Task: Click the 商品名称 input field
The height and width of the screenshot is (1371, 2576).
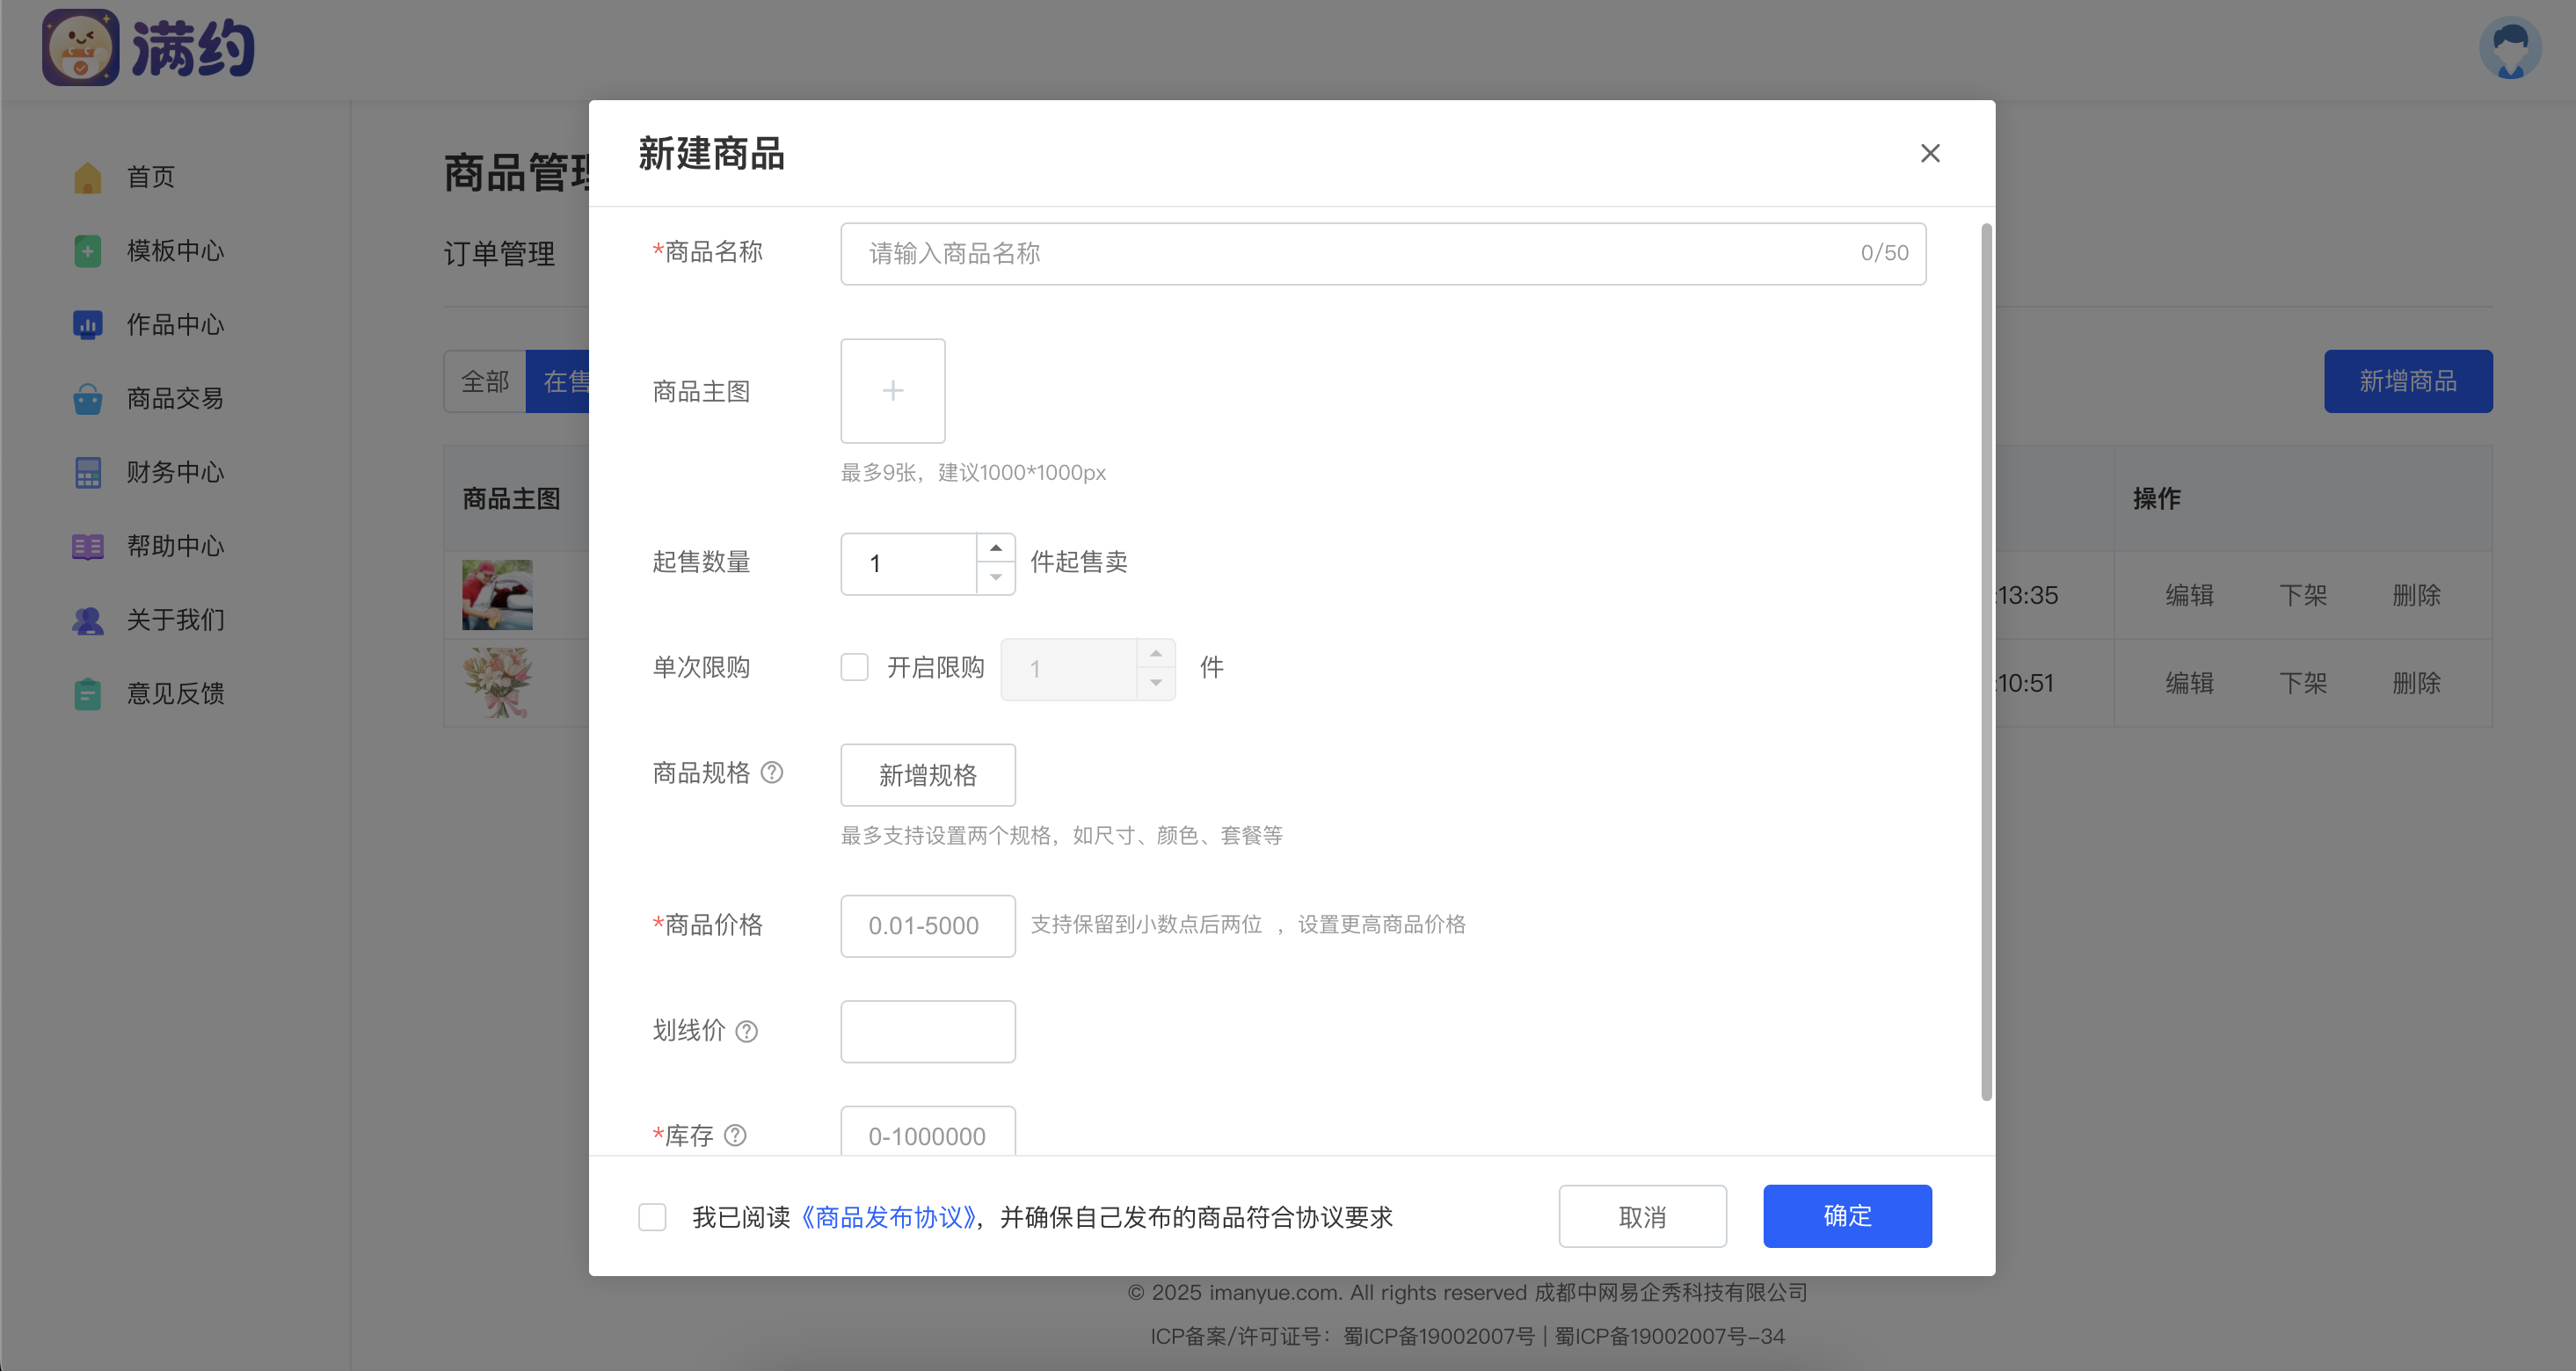Action: point(1350,254)
